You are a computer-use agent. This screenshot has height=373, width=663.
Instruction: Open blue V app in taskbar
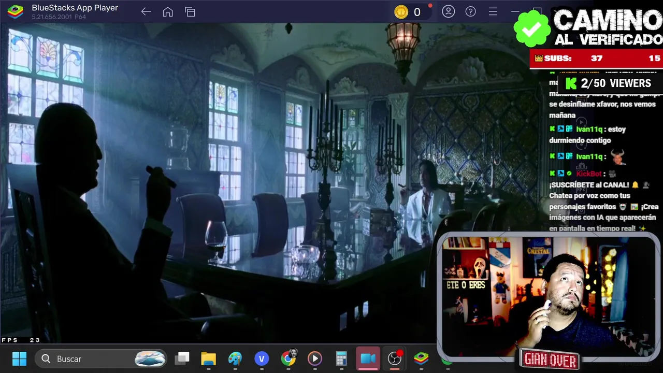pos(262,358)
